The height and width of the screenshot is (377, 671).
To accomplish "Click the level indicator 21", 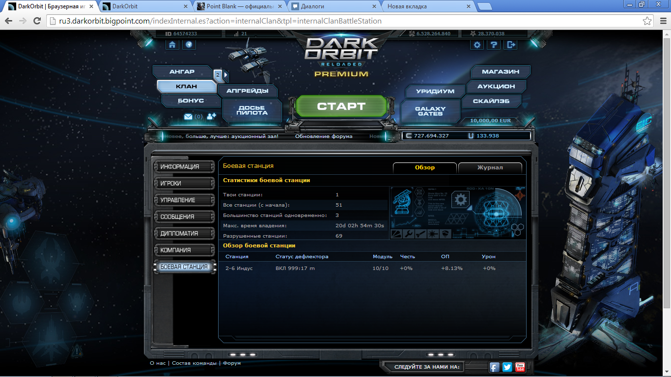I will coord(240,34).
